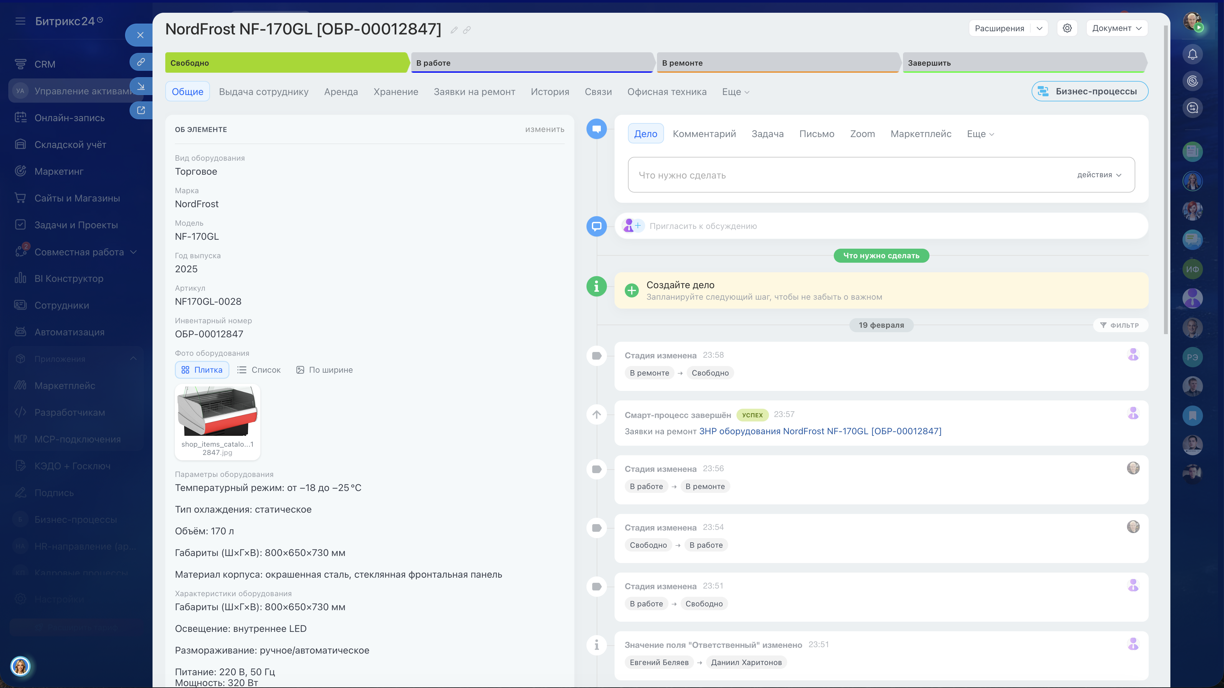Screen dimensions: 1224x688
Task: Copy link via chain icon beside title
Action: (466, 30)
